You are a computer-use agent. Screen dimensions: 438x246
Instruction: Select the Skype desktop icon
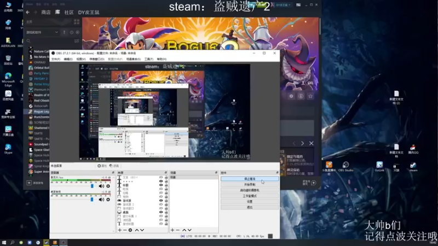[8, 149]
